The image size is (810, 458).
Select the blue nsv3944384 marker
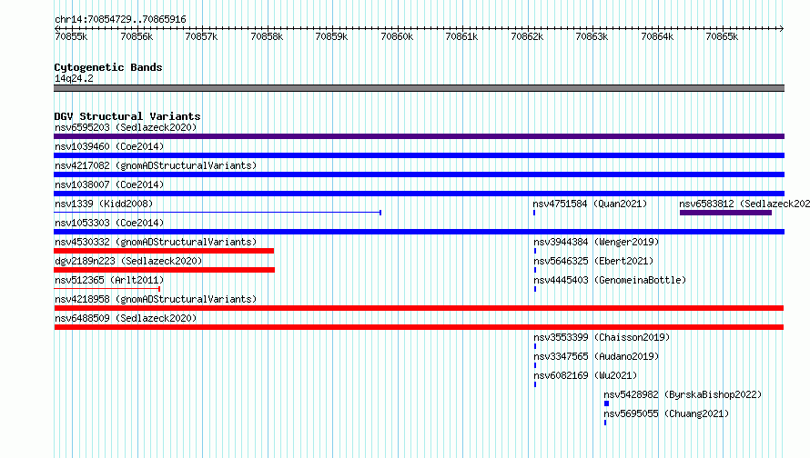pyautogui.click(x=535, y=251)
